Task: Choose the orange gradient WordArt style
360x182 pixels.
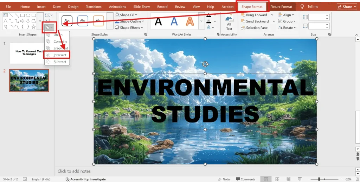Action: [x=190, y=22]
